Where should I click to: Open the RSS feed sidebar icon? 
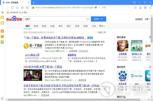[x=2, y=31]
